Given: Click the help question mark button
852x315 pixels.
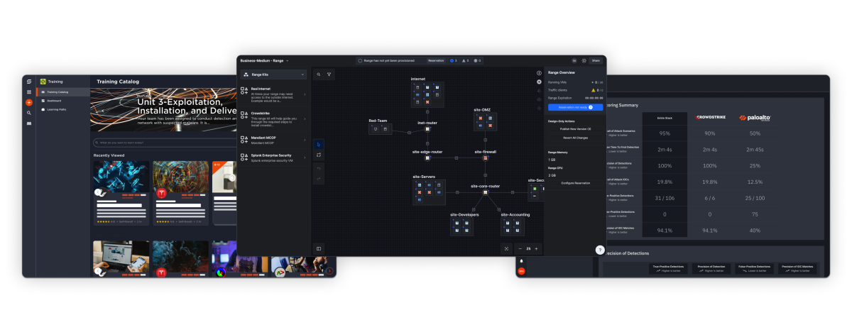Looking at the screenshot, I should click(600, 250).
